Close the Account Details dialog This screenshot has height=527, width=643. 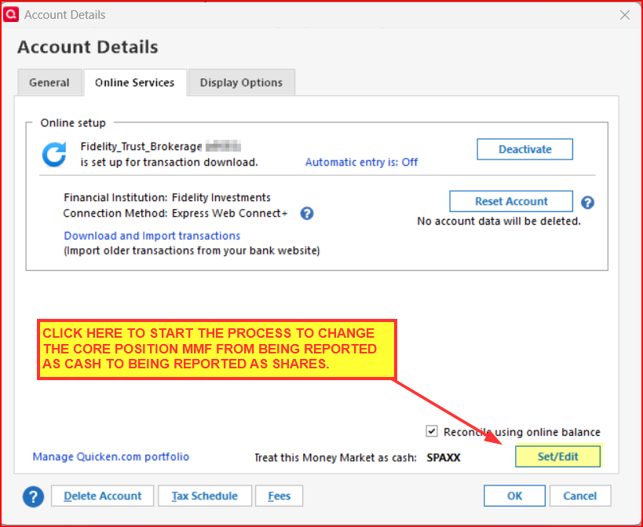(625, 15)
